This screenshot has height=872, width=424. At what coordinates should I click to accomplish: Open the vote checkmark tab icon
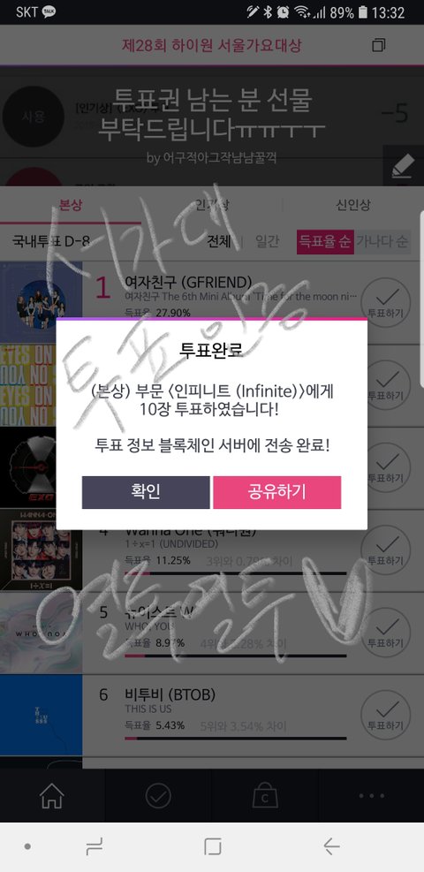158,796
